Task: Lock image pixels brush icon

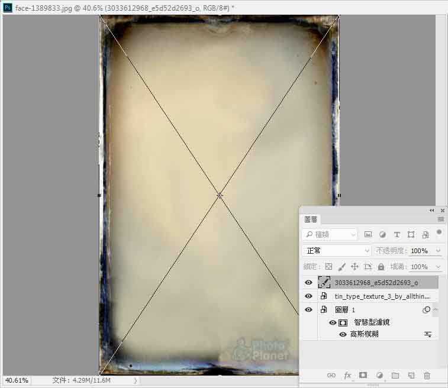Action: pos(341,266)
